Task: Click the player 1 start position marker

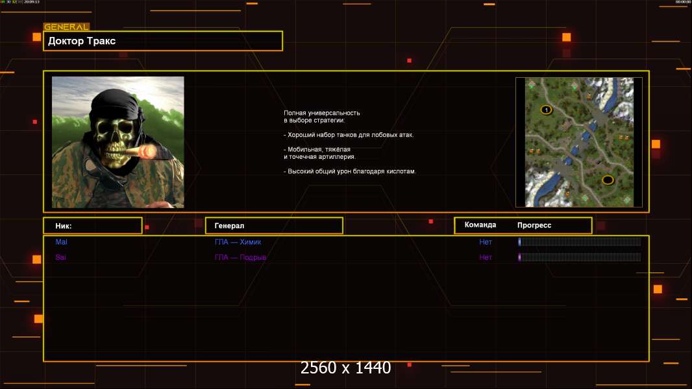Action: tap(546, 110)
